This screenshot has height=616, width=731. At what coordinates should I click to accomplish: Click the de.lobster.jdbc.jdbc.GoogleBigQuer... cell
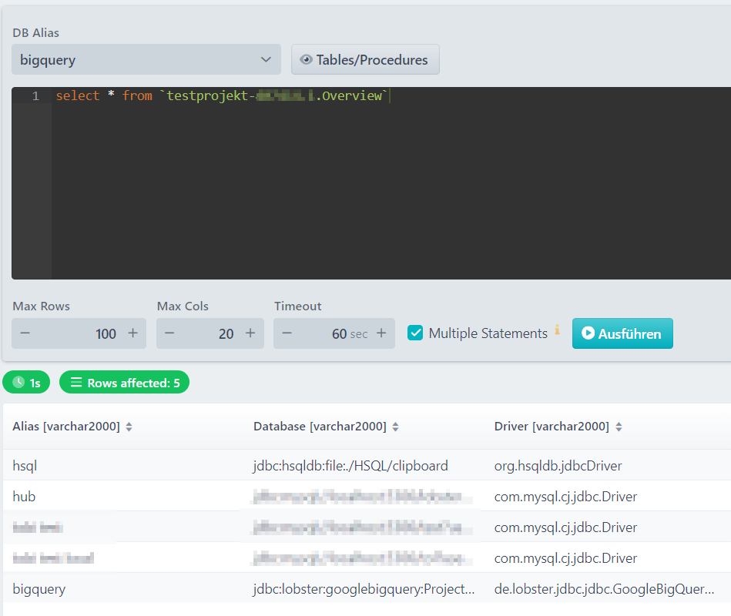pos(604,589)
